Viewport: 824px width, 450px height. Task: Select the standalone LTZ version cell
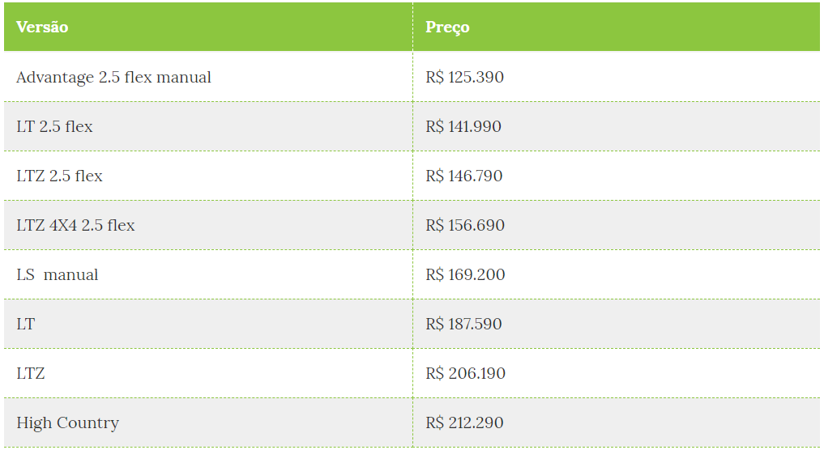(208, 373)
